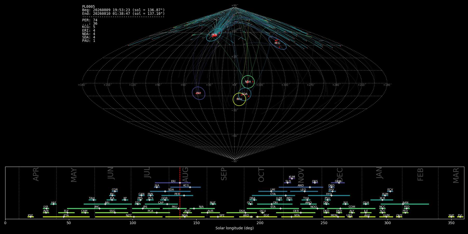Click the PER radiant circle on sky map
The width and height of the screenshot is (468, 234).
coord(214,35)
